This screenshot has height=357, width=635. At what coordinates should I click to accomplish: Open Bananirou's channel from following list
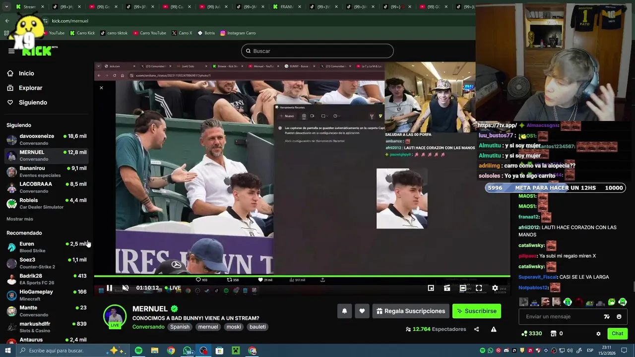click(x=47, y=172)
